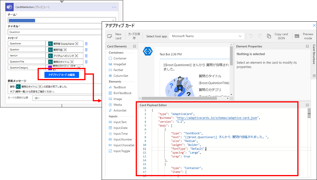Remove the アイテムへのリンク token
317x180 pixels.
(76, 56)
